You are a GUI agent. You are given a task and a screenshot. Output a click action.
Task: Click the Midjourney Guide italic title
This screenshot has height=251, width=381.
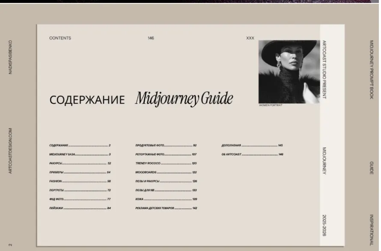click(x=184, y=99)
